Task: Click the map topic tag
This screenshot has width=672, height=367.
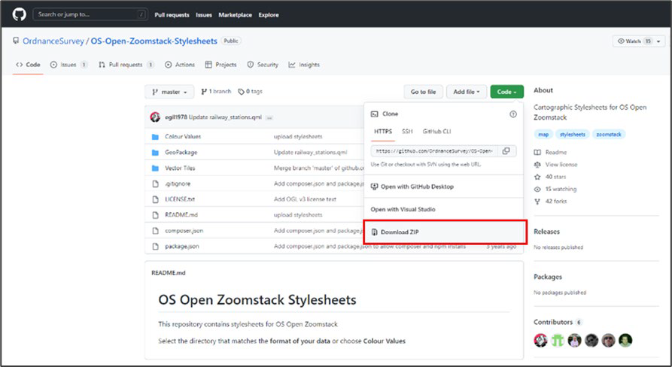Action: (543, 135)
